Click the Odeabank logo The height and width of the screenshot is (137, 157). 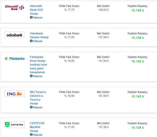pyautogui.click(x=15, y=35)
